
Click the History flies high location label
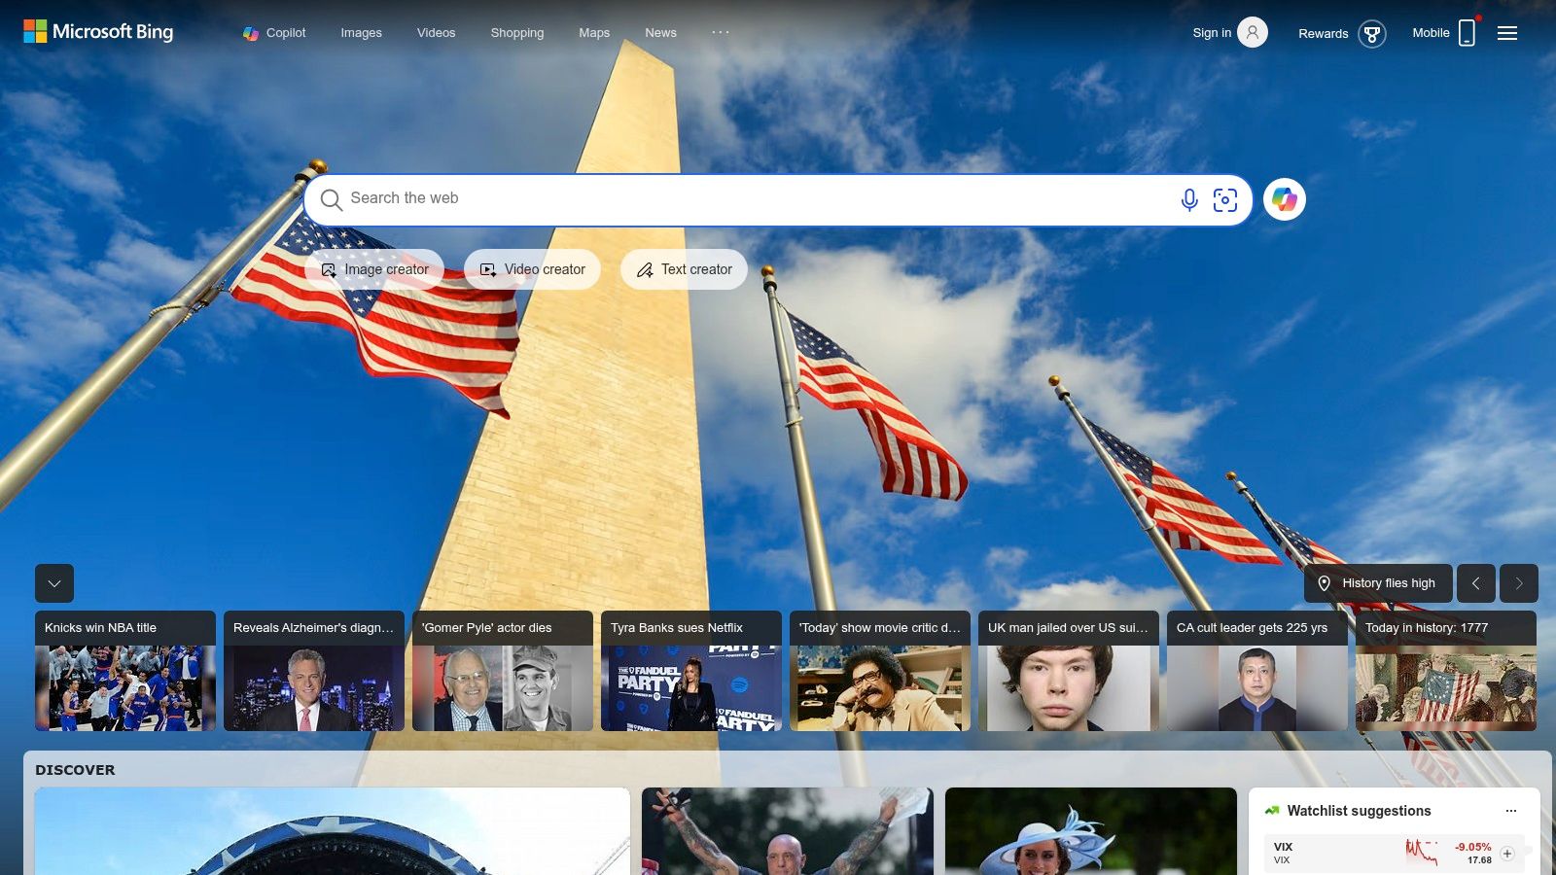point(1378,583)
